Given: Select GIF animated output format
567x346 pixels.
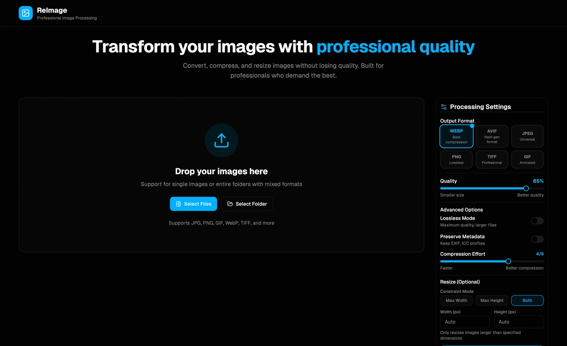Looking at the screenshot, I should [527, 159].
